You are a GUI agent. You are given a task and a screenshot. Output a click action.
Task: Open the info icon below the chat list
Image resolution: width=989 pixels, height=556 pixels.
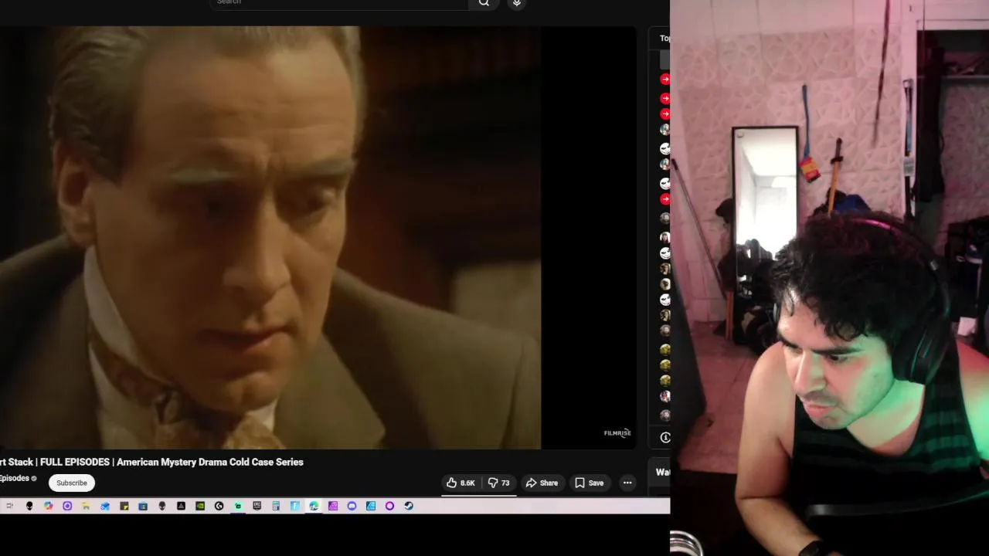pyautogui.click(x=665, y=437)
